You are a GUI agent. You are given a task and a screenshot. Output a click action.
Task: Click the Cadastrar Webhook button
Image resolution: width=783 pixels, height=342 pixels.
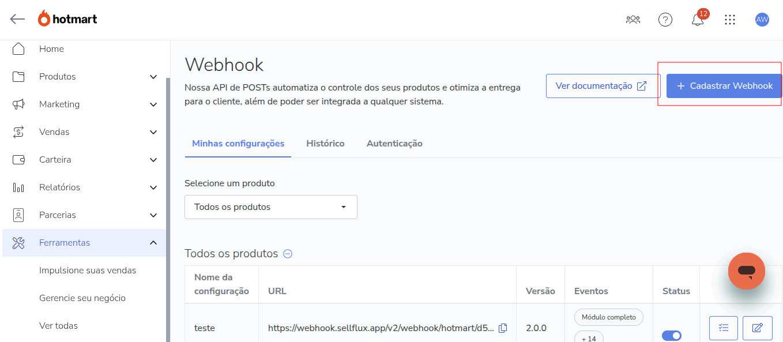click(724, 86)
